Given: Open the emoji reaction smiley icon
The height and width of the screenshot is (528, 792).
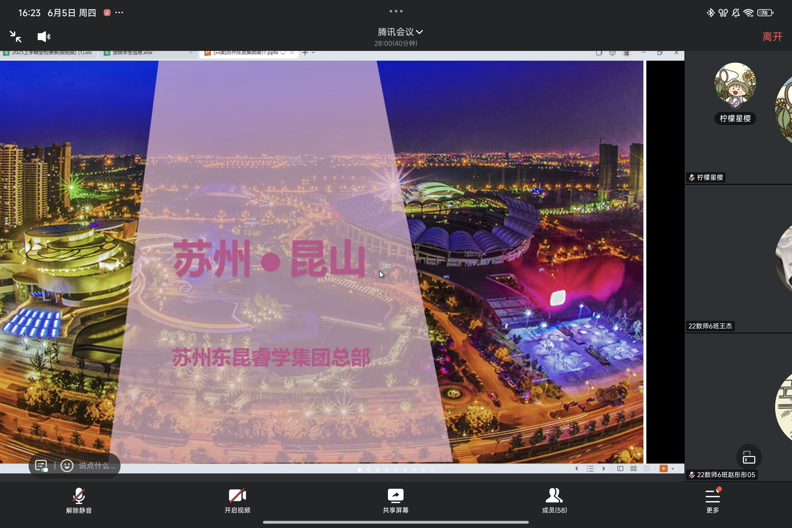Looking at the screenshot, I should 67,466.
